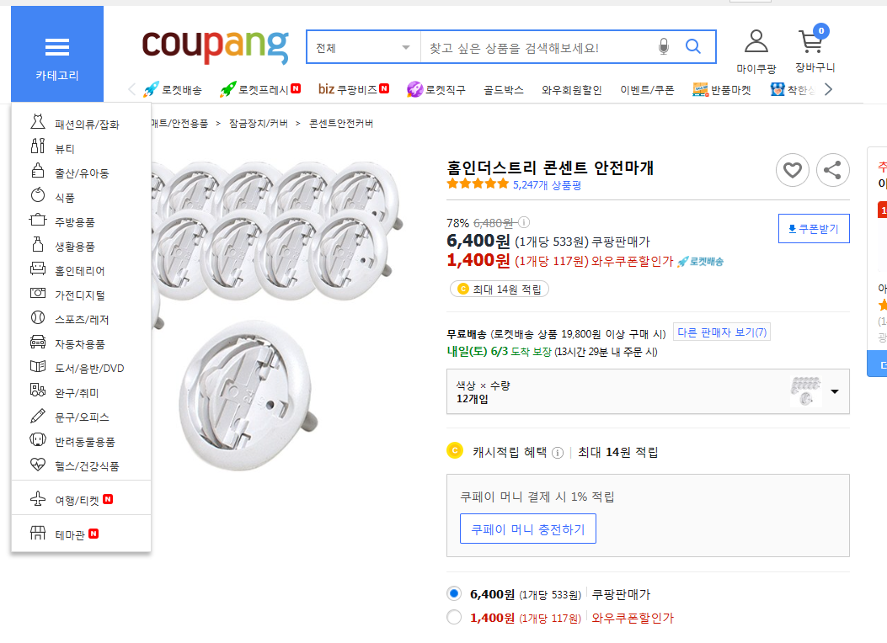Open the 5,247 product reviews link
The width and height of the screenshot is (887, 643).
[x=547, y=185]
